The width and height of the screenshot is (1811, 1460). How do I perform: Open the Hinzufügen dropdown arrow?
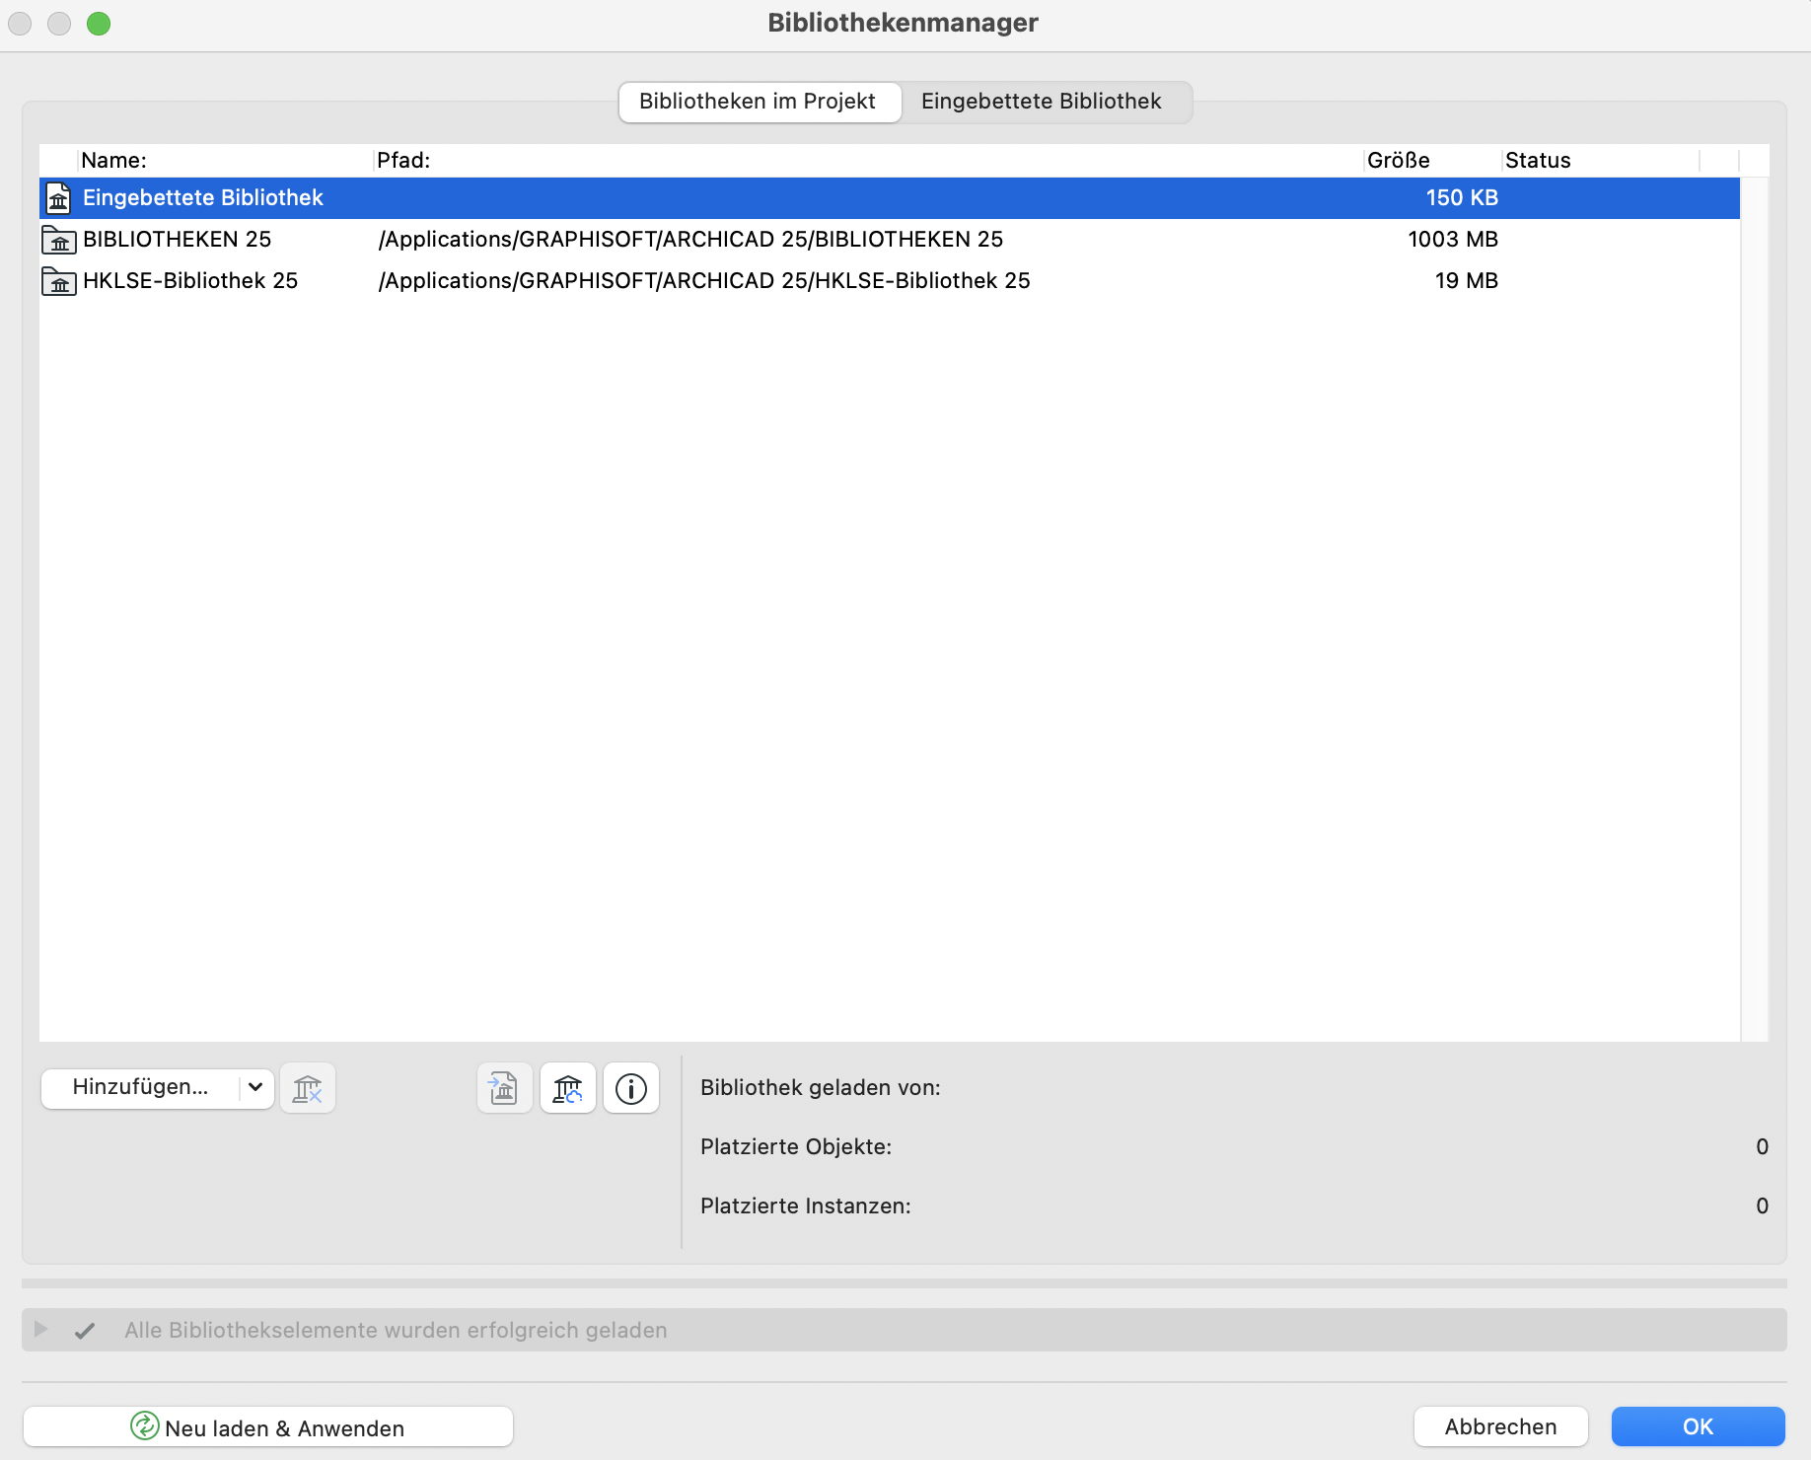[x=255, y=1087]
